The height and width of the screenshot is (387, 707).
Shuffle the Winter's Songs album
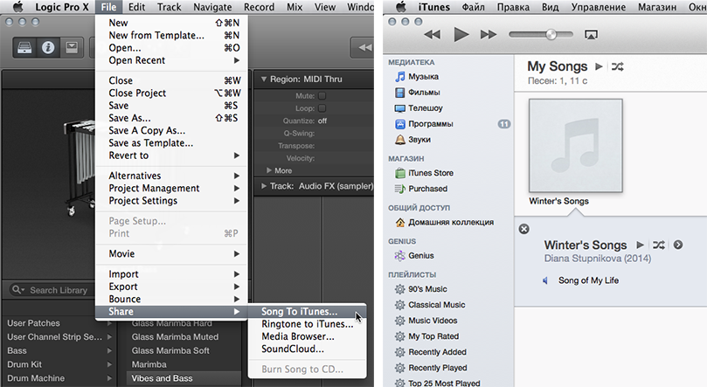point(659,245)
